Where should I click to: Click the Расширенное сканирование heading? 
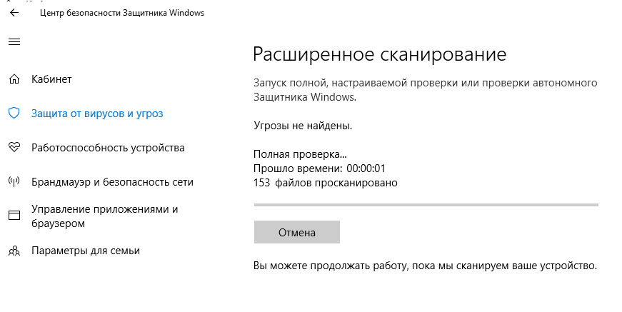[x=380, y=55]
